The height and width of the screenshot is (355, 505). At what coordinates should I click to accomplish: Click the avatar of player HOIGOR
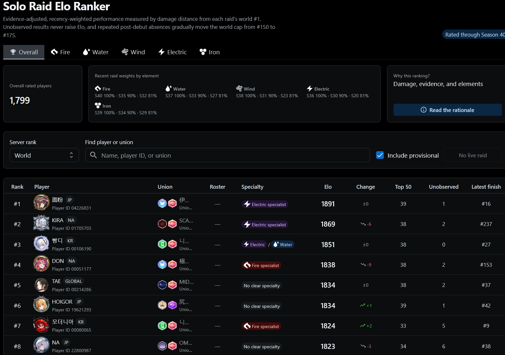point(41,304)
